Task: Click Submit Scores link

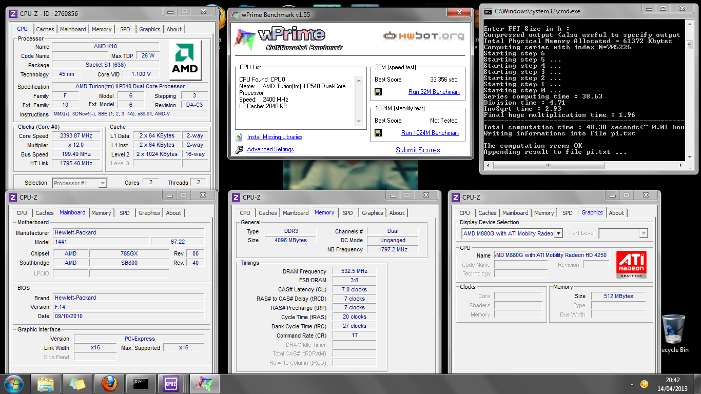Action: tap(418, 150)
